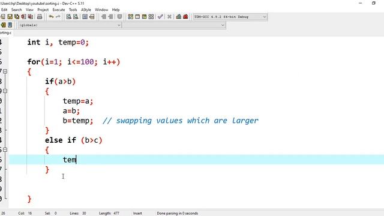Image resolution: width=384 pixels, height=216 pixels.
Task: Open Find with the magnifier icon
Action: click(69, 17)
